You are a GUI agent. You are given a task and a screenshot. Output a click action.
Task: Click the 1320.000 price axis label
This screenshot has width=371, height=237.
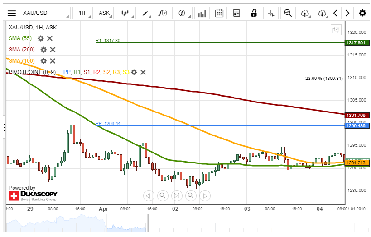pos(357,33)
